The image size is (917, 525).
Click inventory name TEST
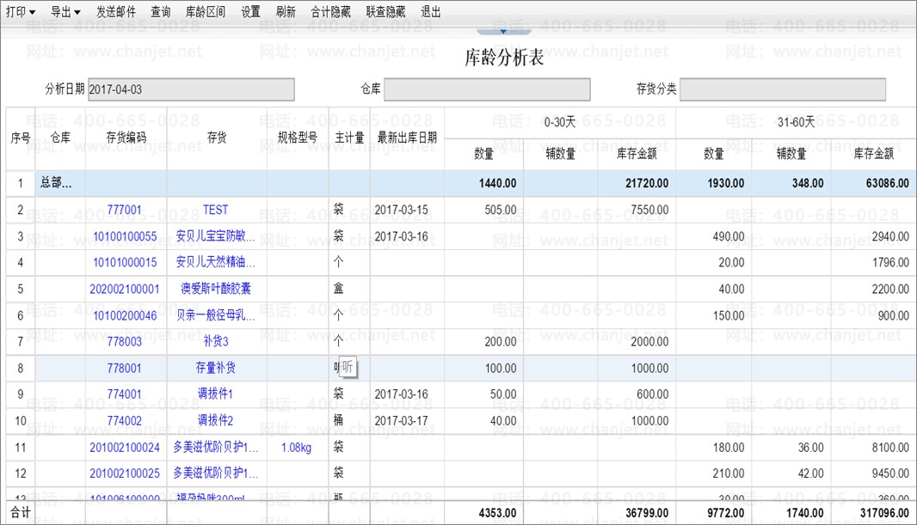click(x=216, y=210)
